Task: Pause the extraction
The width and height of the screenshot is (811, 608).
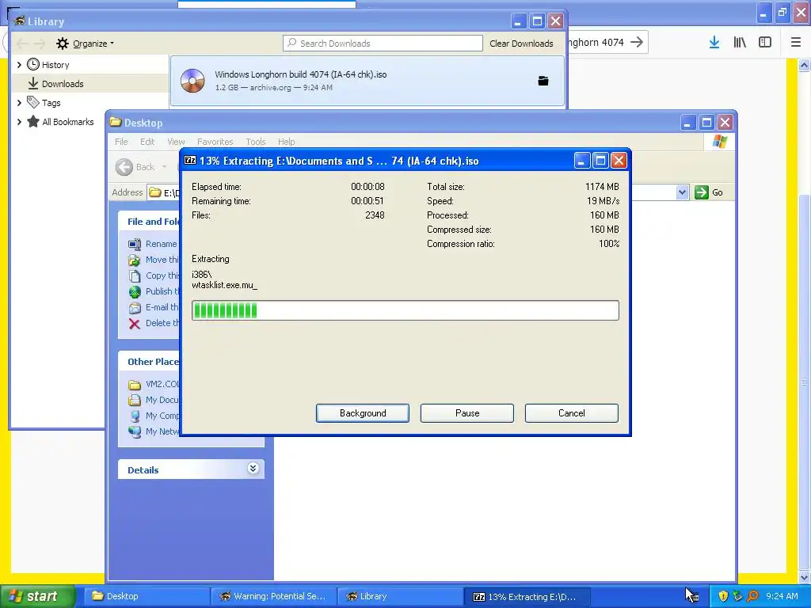Action: [467, 413]
